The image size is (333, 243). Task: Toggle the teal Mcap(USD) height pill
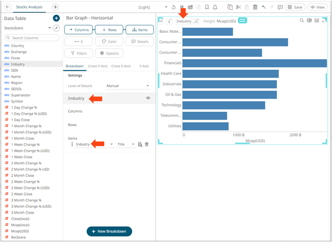point(243,21)
